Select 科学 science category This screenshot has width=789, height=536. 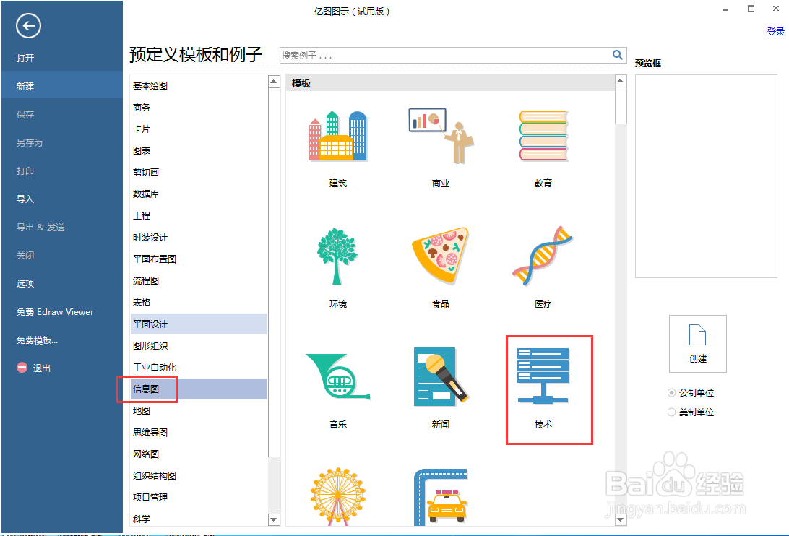pyautogui.click(x=199, y=518)
